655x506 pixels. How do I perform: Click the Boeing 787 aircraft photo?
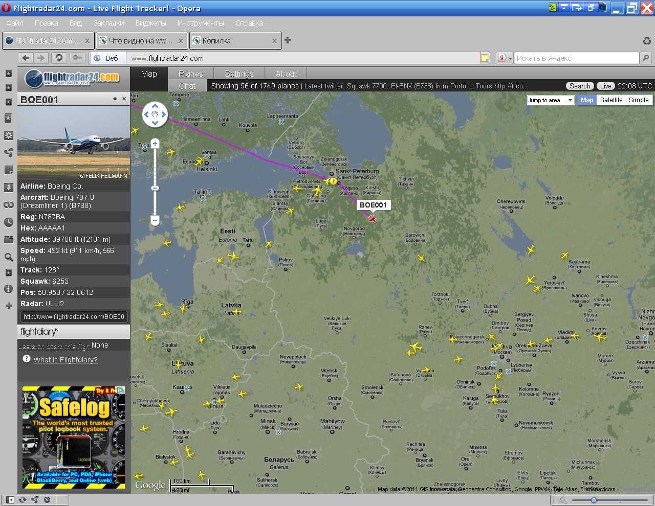tap(74, 143)
